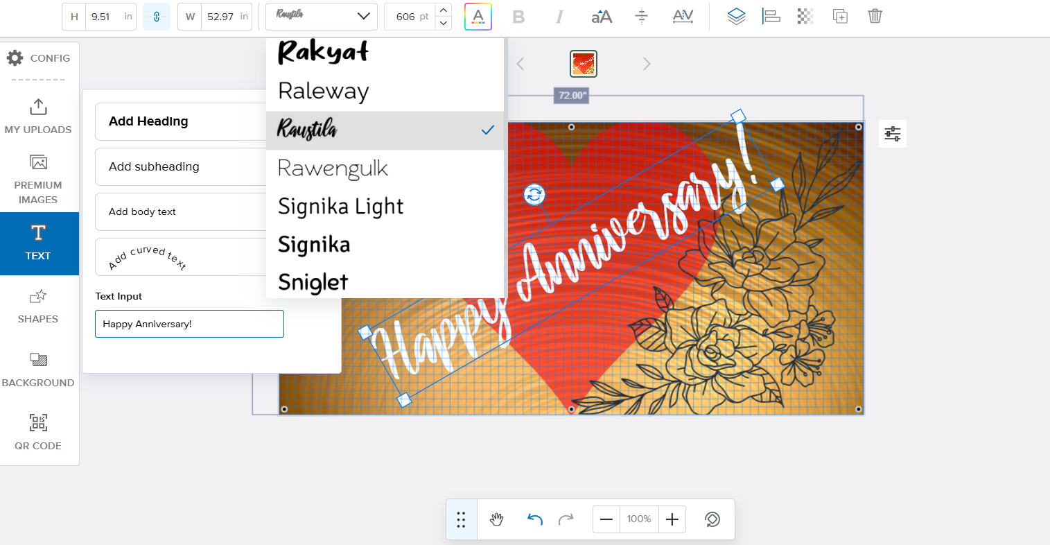The height and width of the screenshot is (545, 1050).
Task: Open letter spacing AV control
Action: pyautogui.click(x=683, y=17)
